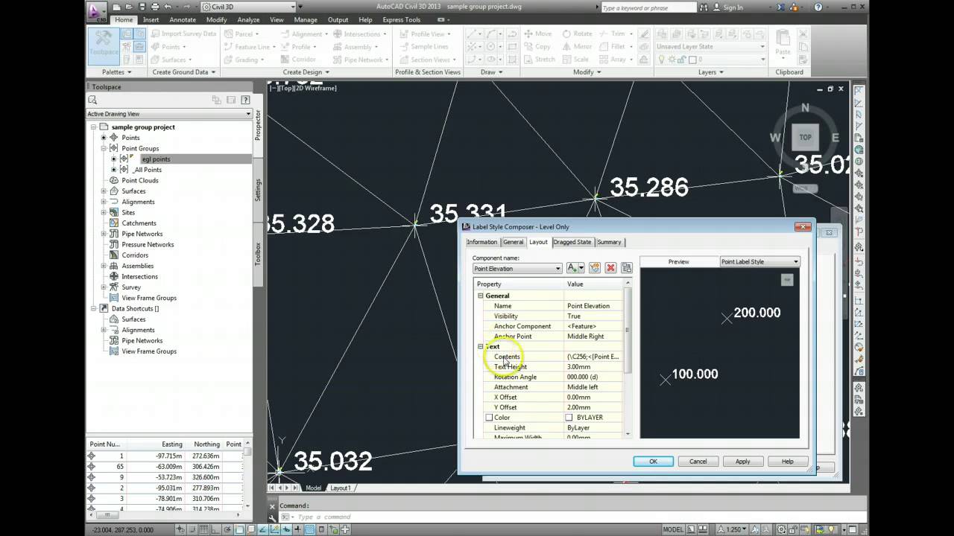Screen dimensions: 954x536
Task: Open the Express Tools ribbon tab
Action: tap(402, 19)
